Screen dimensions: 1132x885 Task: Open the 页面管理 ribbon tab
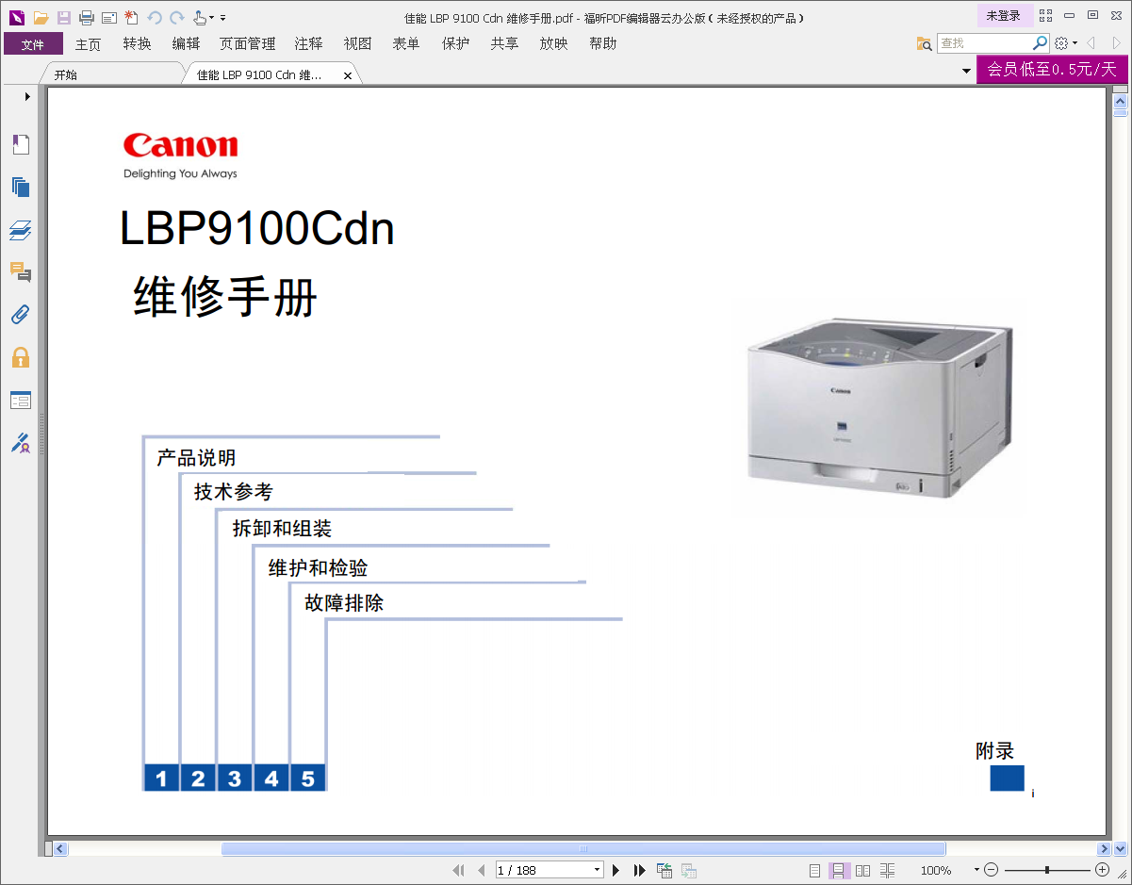tap(247, 43)
